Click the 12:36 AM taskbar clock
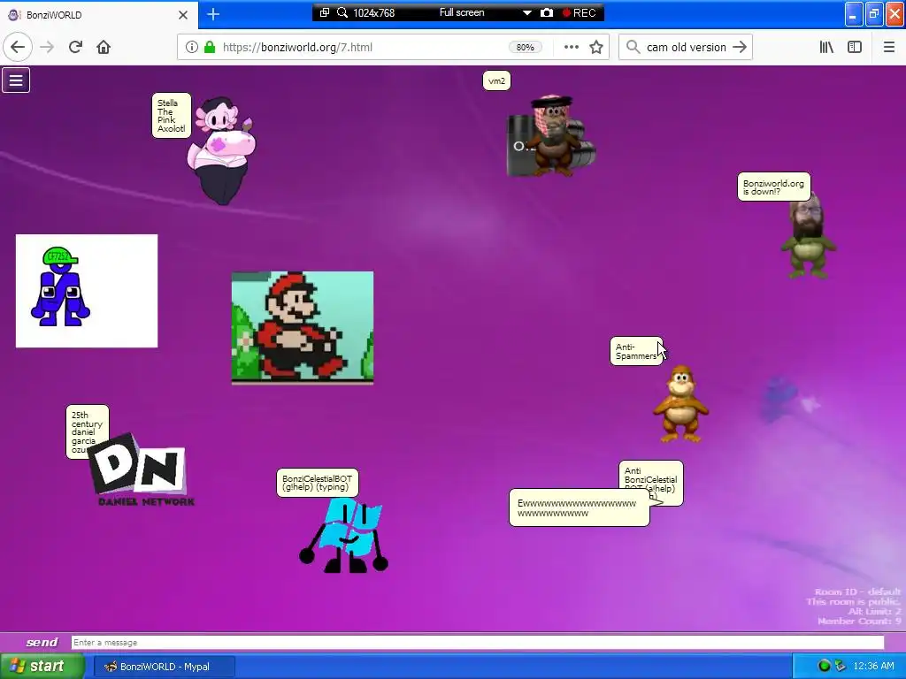The width and height of the screenshot is (906, 679). pyautogui.click(x=873, y=666)
